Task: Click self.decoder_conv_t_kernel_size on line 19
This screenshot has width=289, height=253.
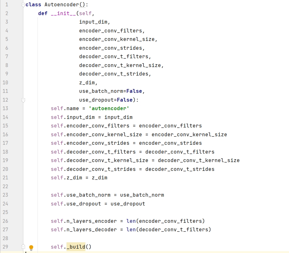Action: 100,160
